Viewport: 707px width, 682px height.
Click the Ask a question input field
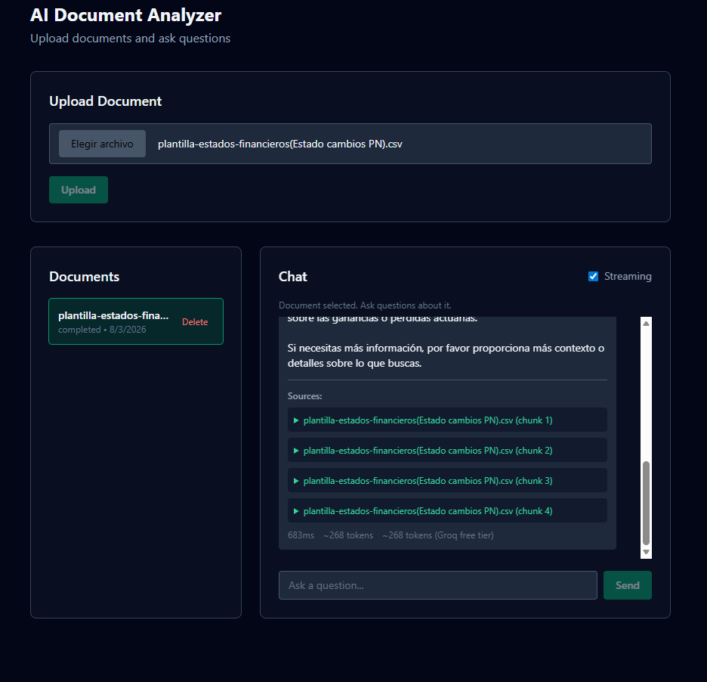point(438,584)
